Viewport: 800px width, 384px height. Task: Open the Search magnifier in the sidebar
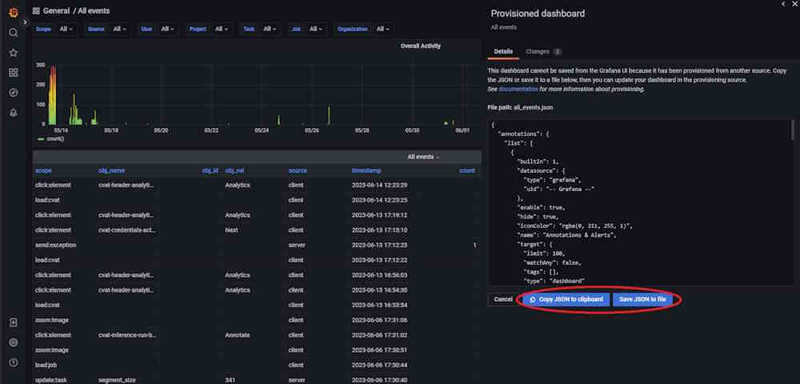13,33
